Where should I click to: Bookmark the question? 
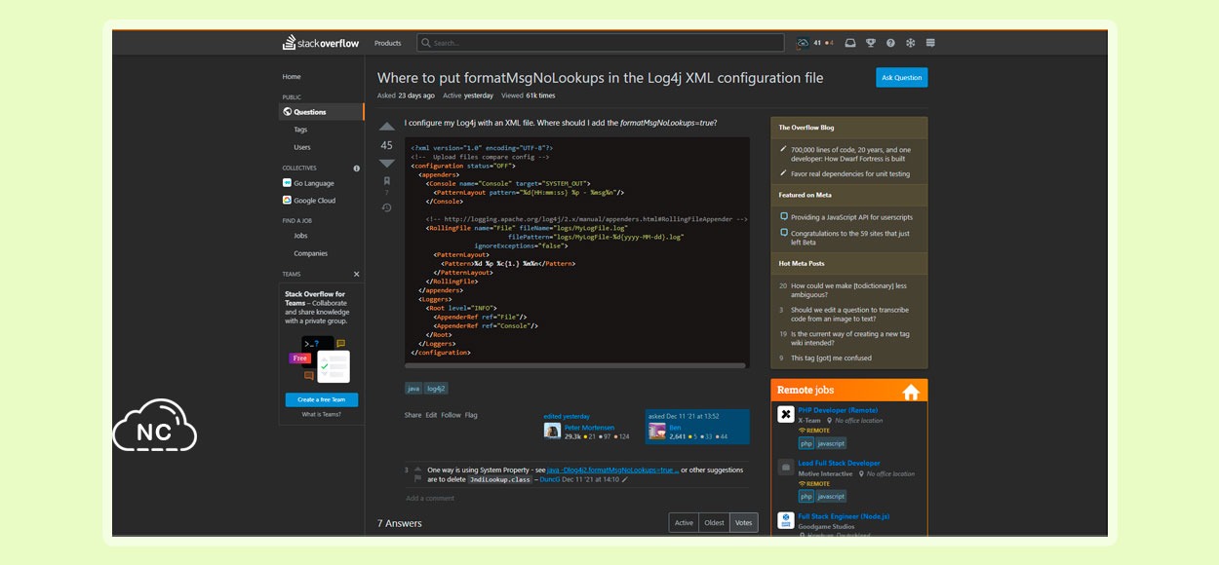pyautogui.click(x=387, y=181)
